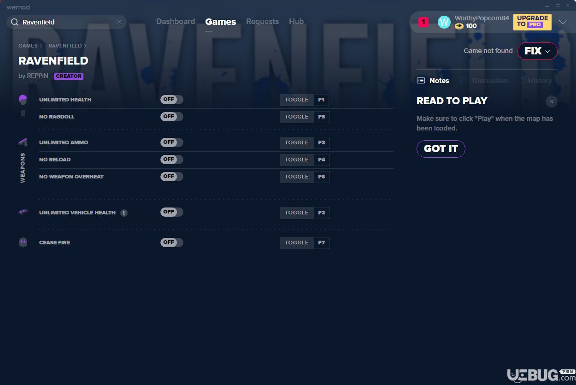Toggle Unlimited Health switch
The image size is (576, 385).
(172, 100)
